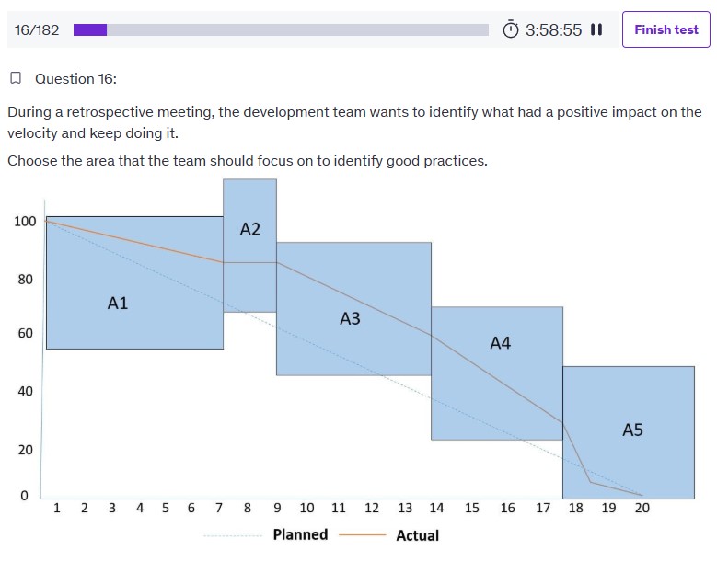Click the dotted Planned line sample in legend

(x=232, y=535)
